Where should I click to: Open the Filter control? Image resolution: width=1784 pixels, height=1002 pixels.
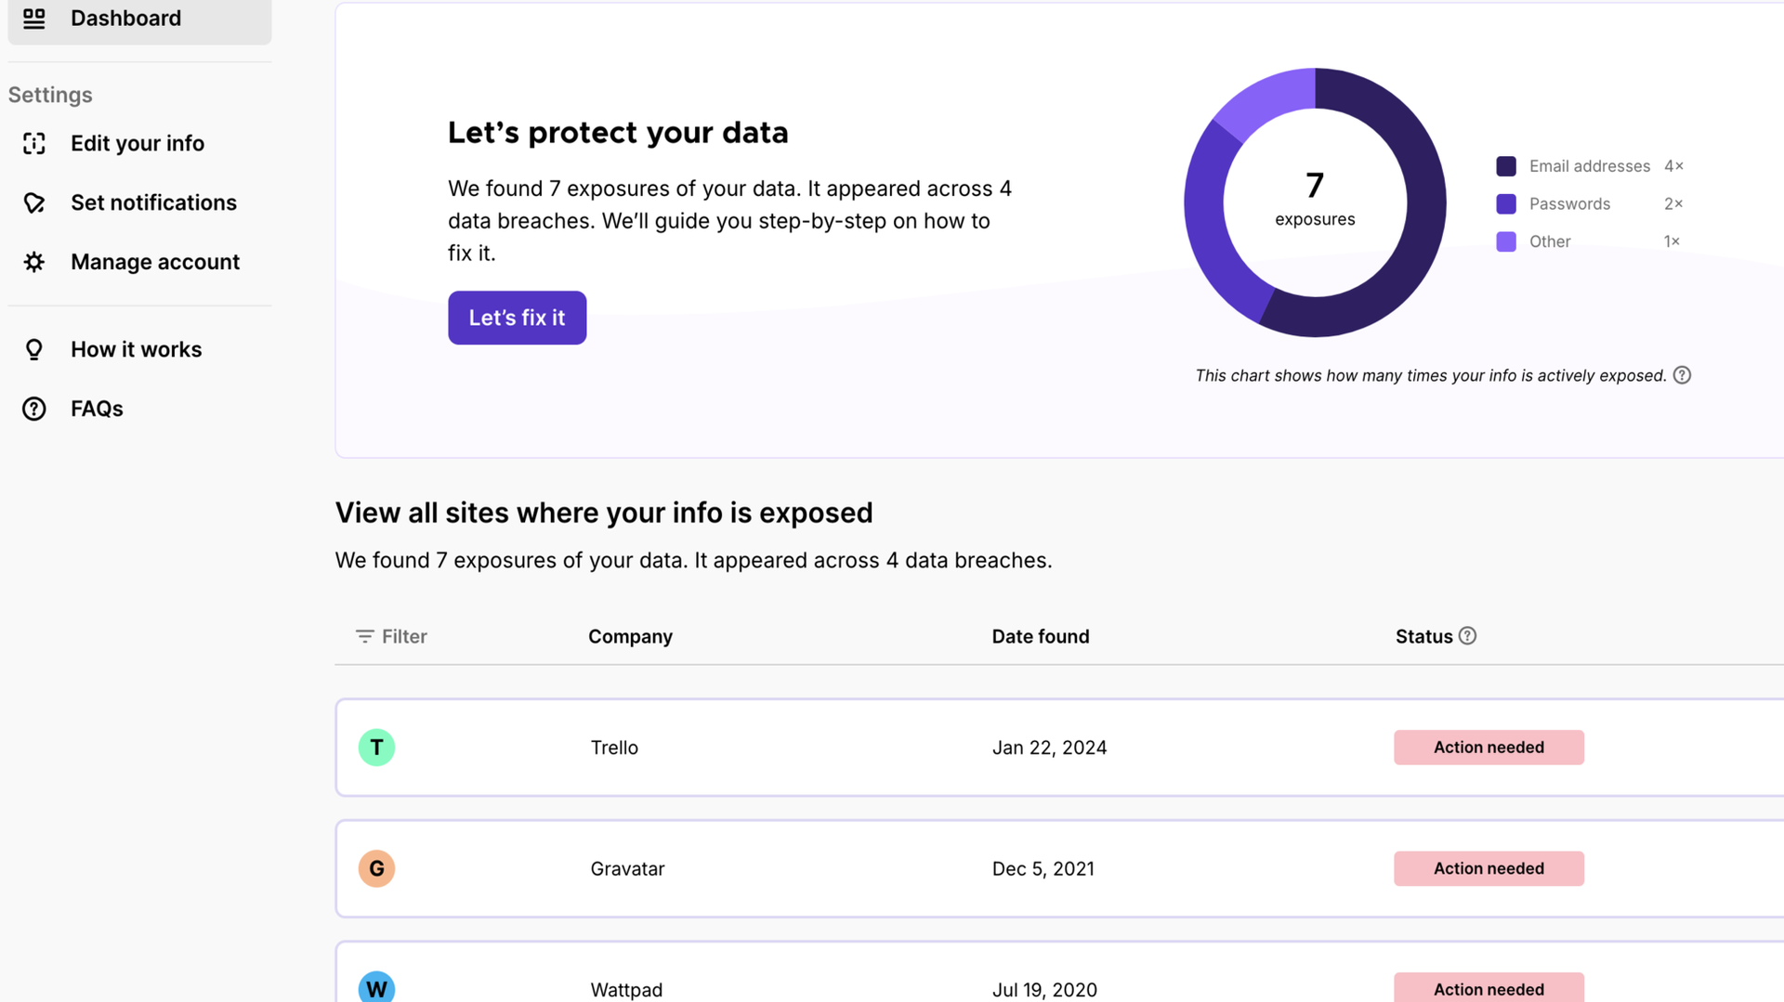click(x=391, y=636)
